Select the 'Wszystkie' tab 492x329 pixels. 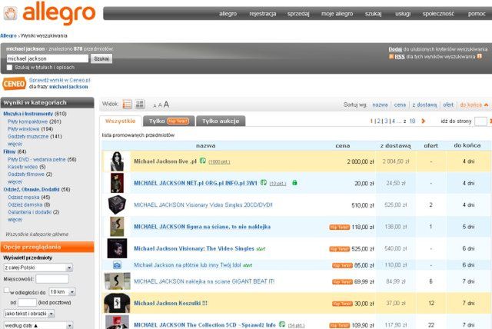click(121, 121)
